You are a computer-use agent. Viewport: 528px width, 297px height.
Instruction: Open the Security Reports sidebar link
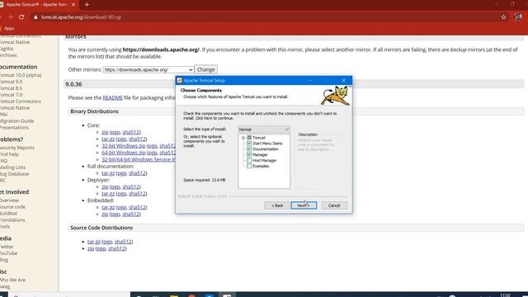pos(17,148)
